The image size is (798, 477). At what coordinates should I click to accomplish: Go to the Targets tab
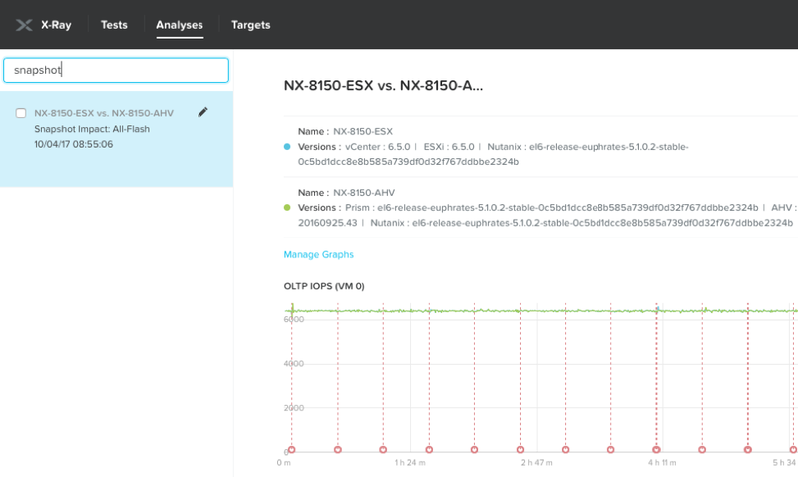(251, 25)
